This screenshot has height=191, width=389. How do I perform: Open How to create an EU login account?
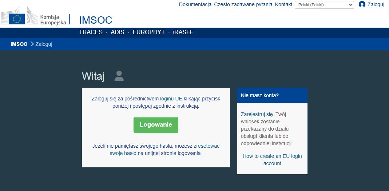(x=272, y=160)
